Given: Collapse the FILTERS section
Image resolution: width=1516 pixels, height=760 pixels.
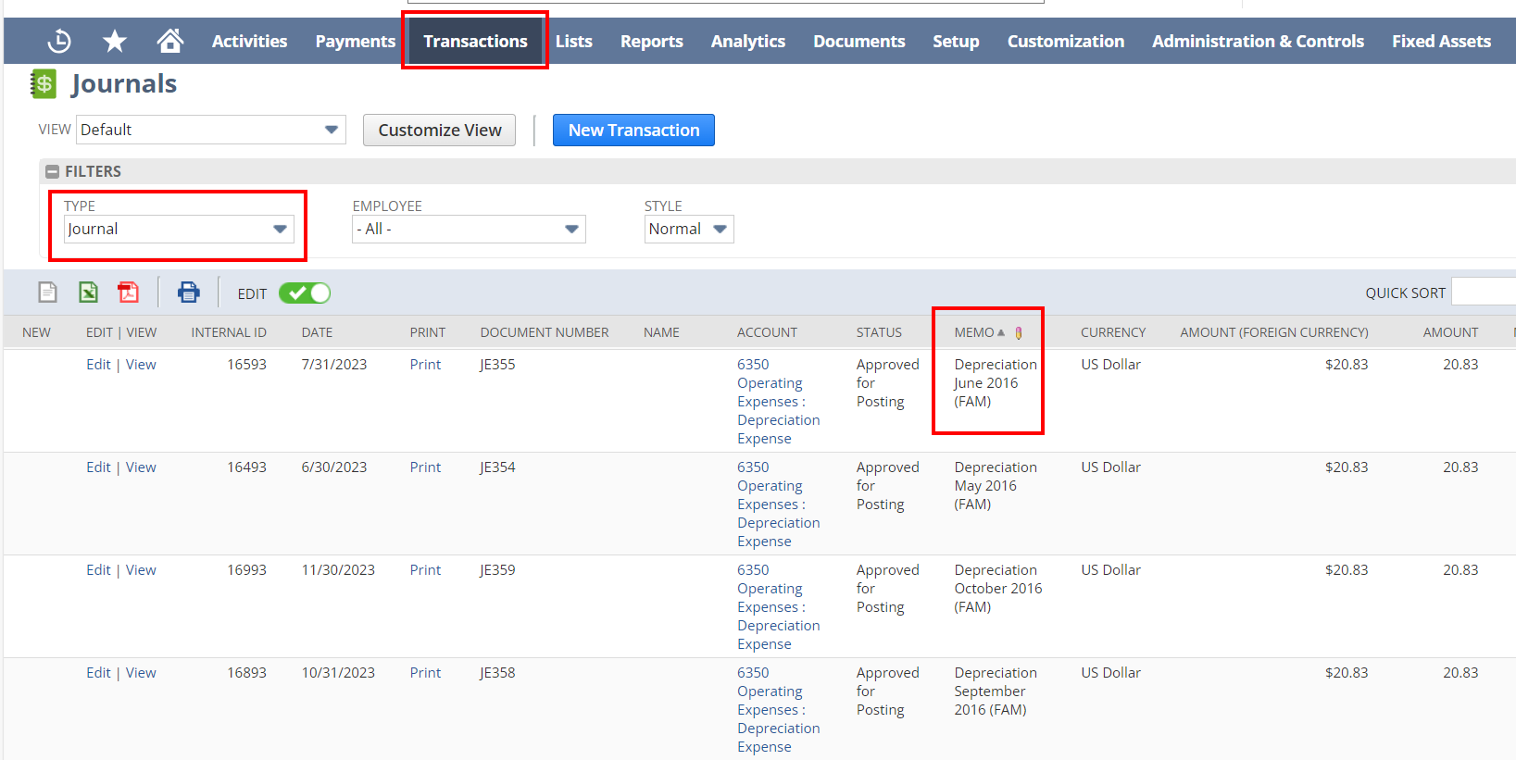Looking at the screenshot, I should point(53,171).
